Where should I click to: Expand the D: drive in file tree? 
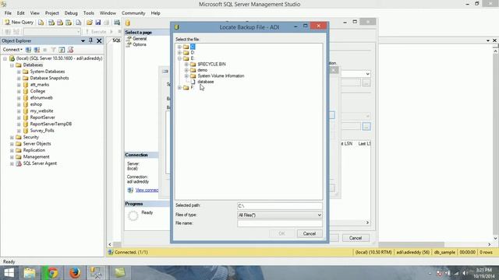pos(179,53)
